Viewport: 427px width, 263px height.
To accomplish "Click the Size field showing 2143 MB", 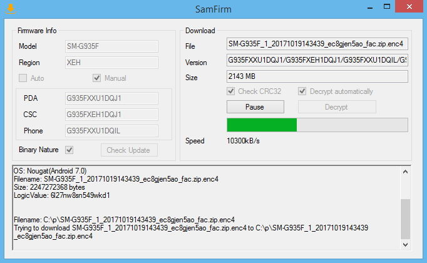I will (x=317, y=76).
